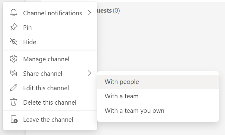Click the bell icon for Channel notifications

(x=14, y=13)
